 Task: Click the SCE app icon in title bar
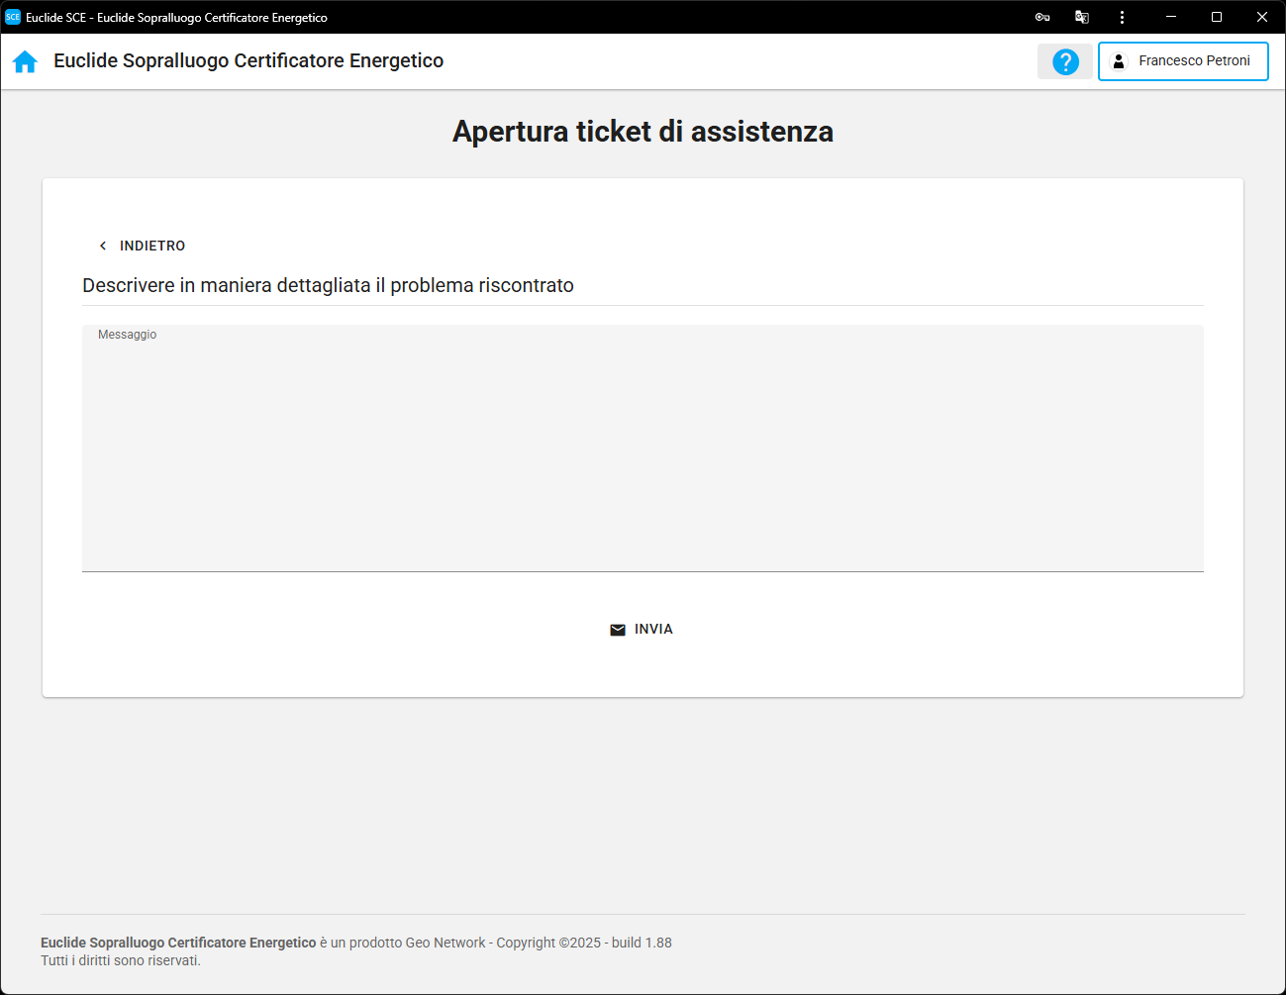pos(13,17)
